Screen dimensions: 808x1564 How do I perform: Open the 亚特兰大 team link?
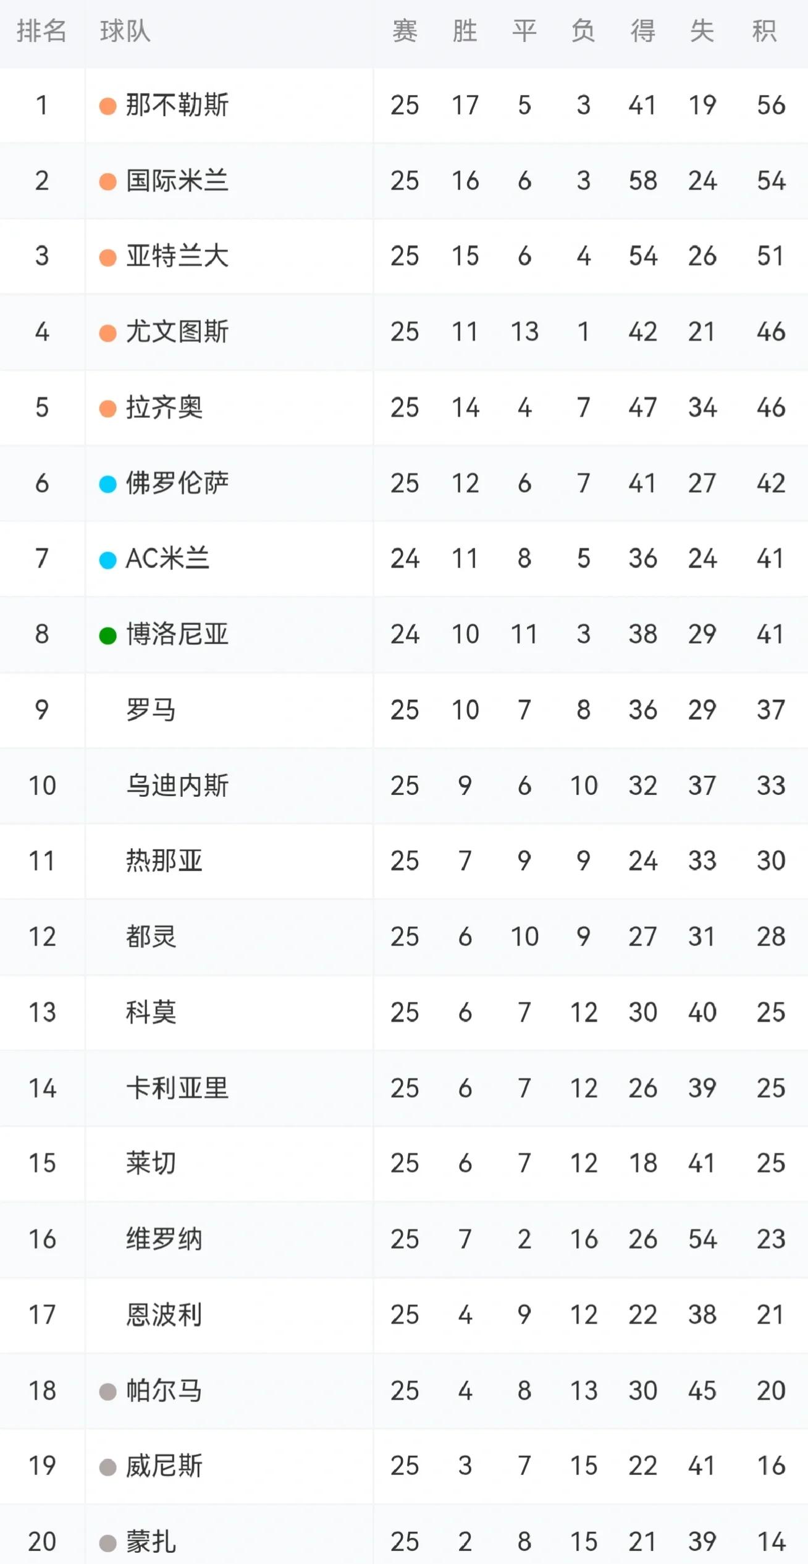(x=177, y=256)
